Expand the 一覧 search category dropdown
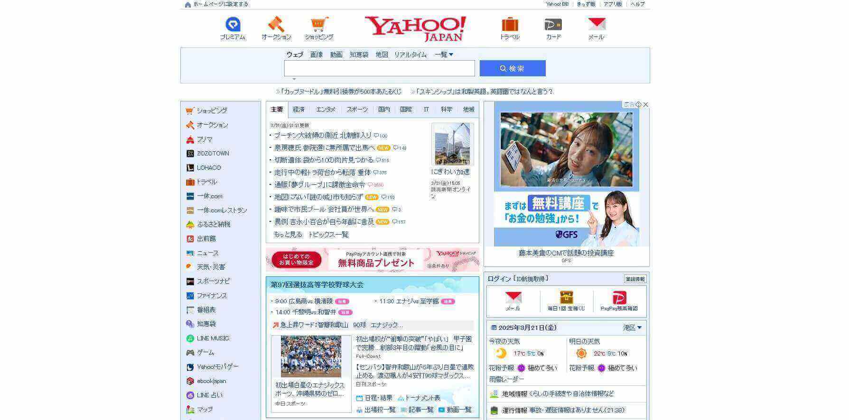 coord(444,55)
